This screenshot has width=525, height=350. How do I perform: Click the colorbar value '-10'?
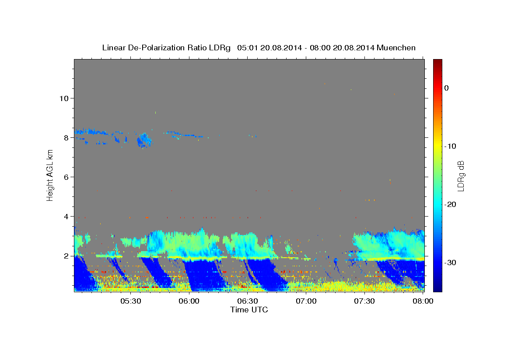click(x=451, y=146)
